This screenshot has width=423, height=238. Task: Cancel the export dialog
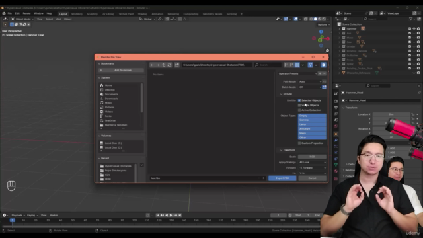[312, 178]
